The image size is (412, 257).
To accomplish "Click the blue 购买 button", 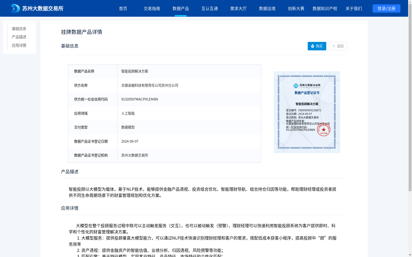I will 317,46.
